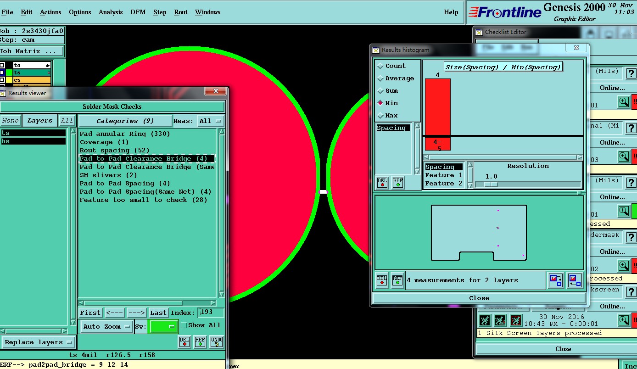Viewport: 637px width, 369px height.
Task: Open the Help menu
Action: coord(451,12)
